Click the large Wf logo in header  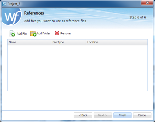coord(12,17)
